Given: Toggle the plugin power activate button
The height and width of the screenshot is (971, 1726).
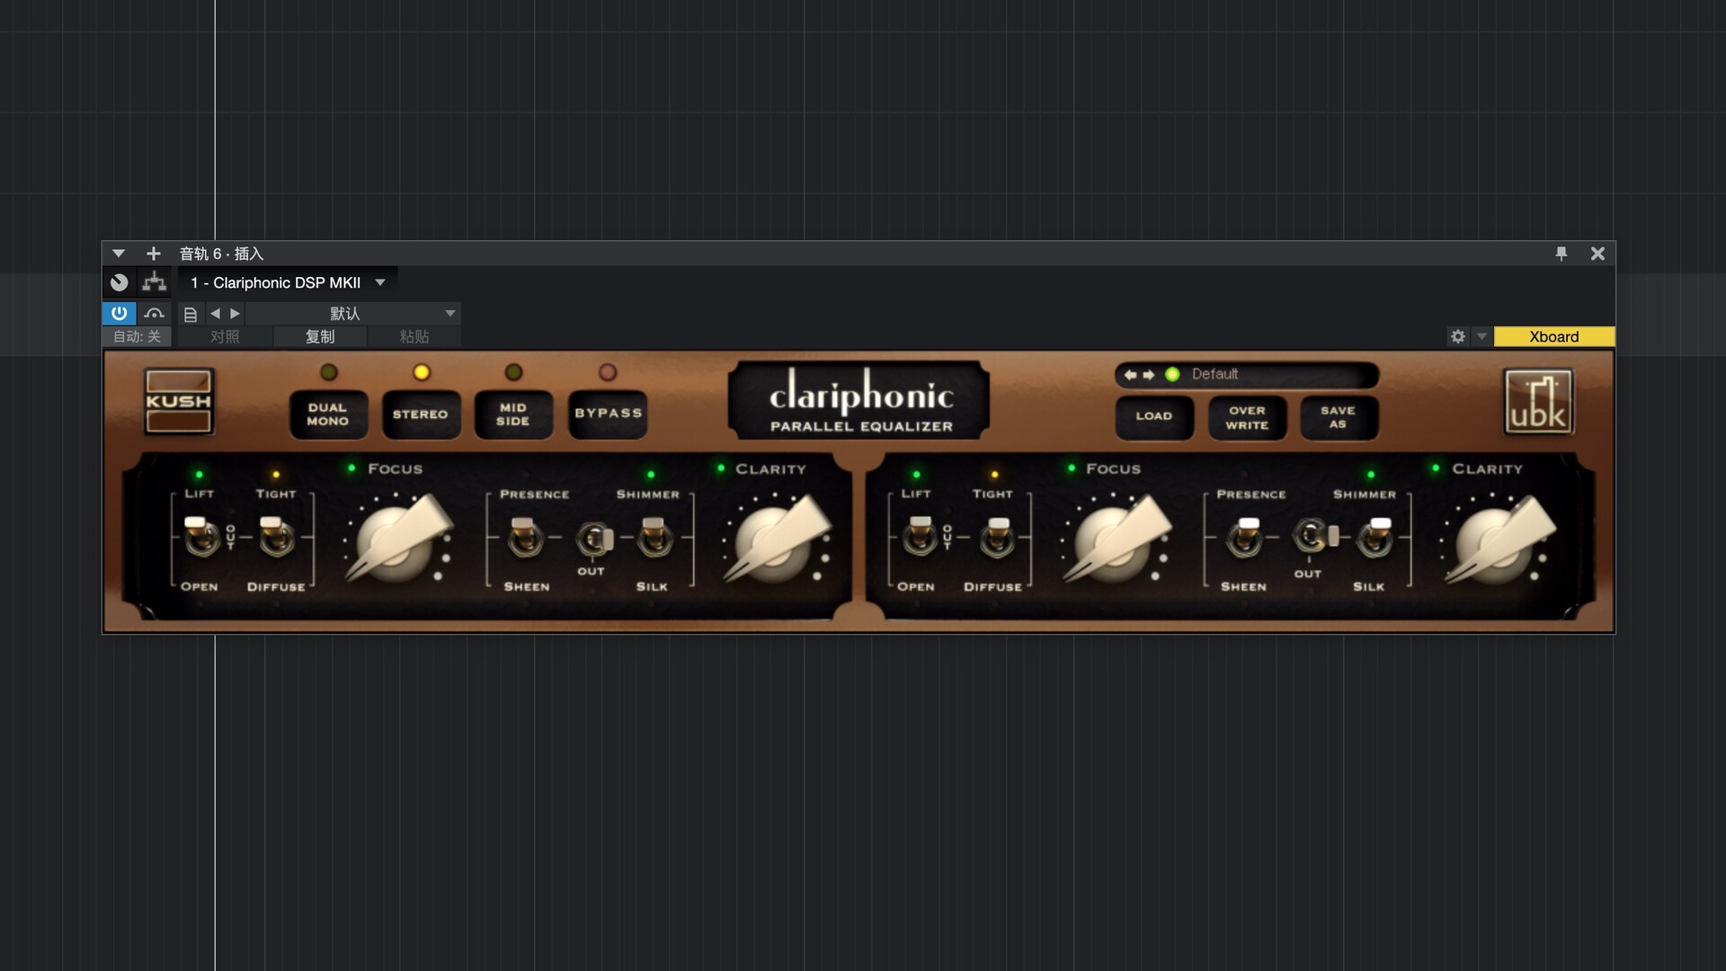Looking at the screenshot, I should click(x=119, y=313).
